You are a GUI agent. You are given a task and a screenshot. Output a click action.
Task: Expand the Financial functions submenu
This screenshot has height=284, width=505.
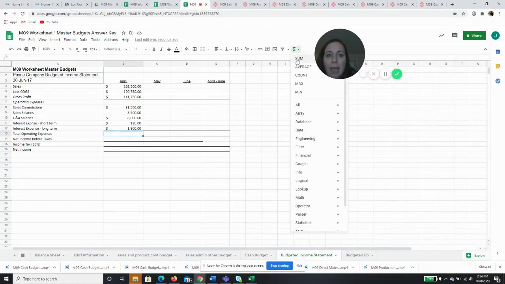click(x=317, y=155)
